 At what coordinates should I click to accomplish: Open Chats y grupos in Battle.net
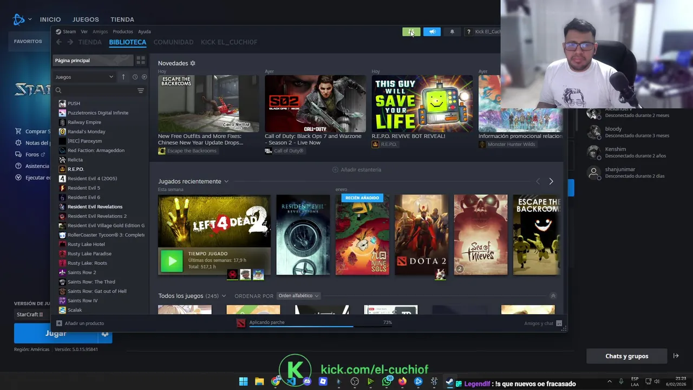(x=626, y=356)
